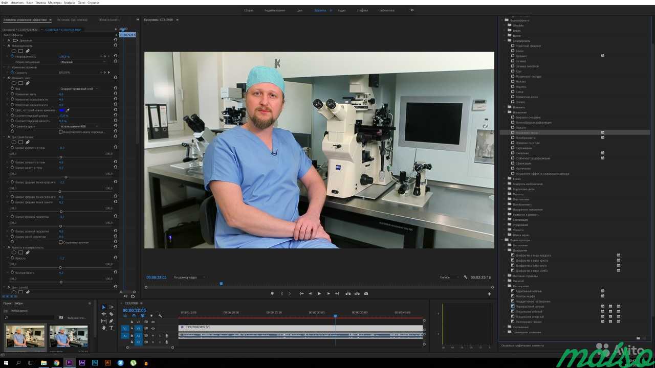Select the Razor tool
Screen dimensions: 655x368
(111, 314)
